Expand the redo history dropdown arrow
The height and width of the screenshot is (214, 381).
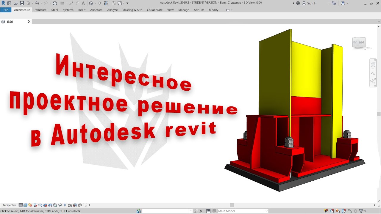pos(50,3)
